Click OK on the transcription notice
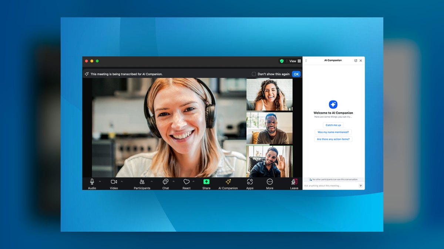444x249 pixels. (296, 74)
